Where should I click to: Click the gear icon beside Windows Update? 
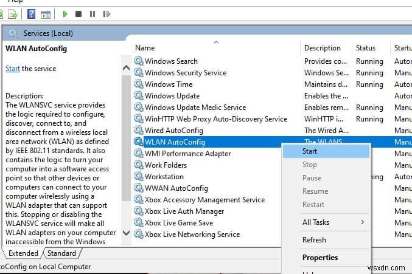point(139,95)
